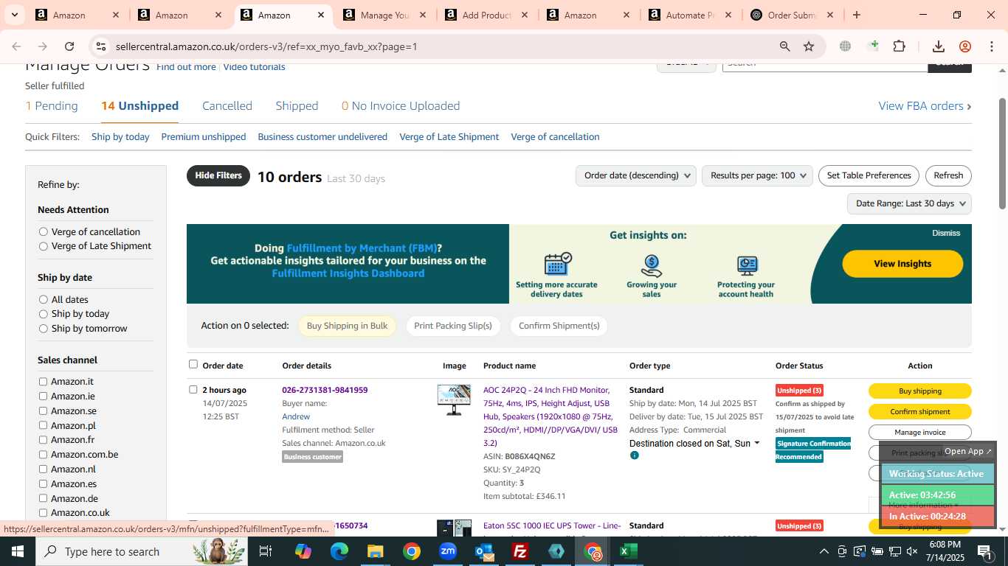Switch to the Manage You... browser tab
The image size is (1008, 566).
[x=384, y=15]
